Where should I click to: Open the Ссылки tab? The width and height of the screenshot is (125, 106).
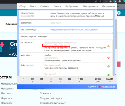57,6
